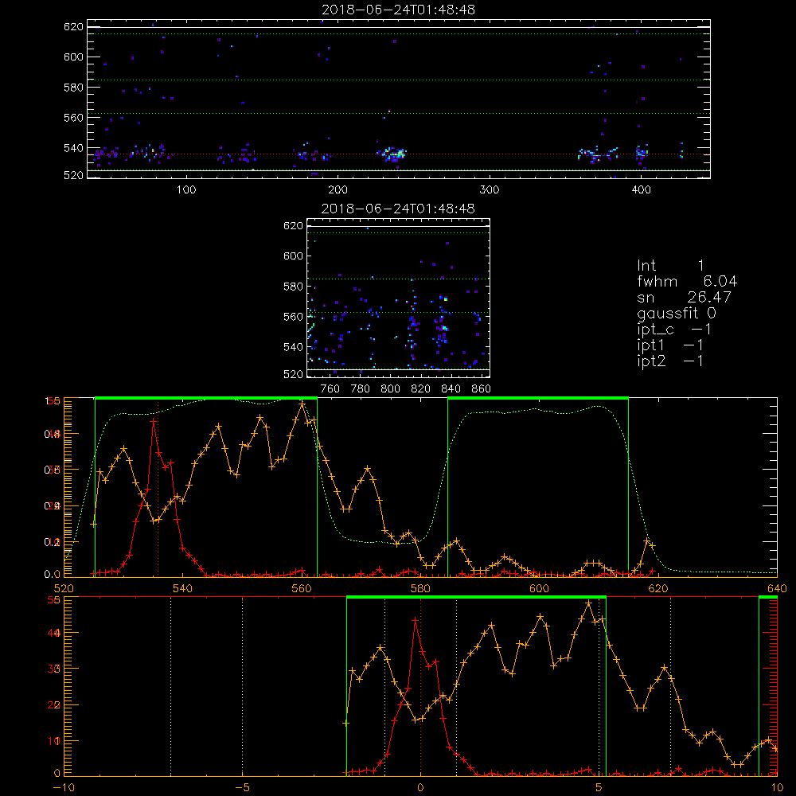796x796 pixels.
Task: Click x-axis label 840 of the middle plot
Action: 451,389
